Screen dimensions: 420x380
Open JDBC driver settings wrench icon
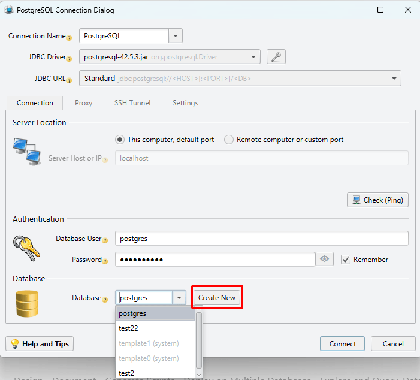276,57
